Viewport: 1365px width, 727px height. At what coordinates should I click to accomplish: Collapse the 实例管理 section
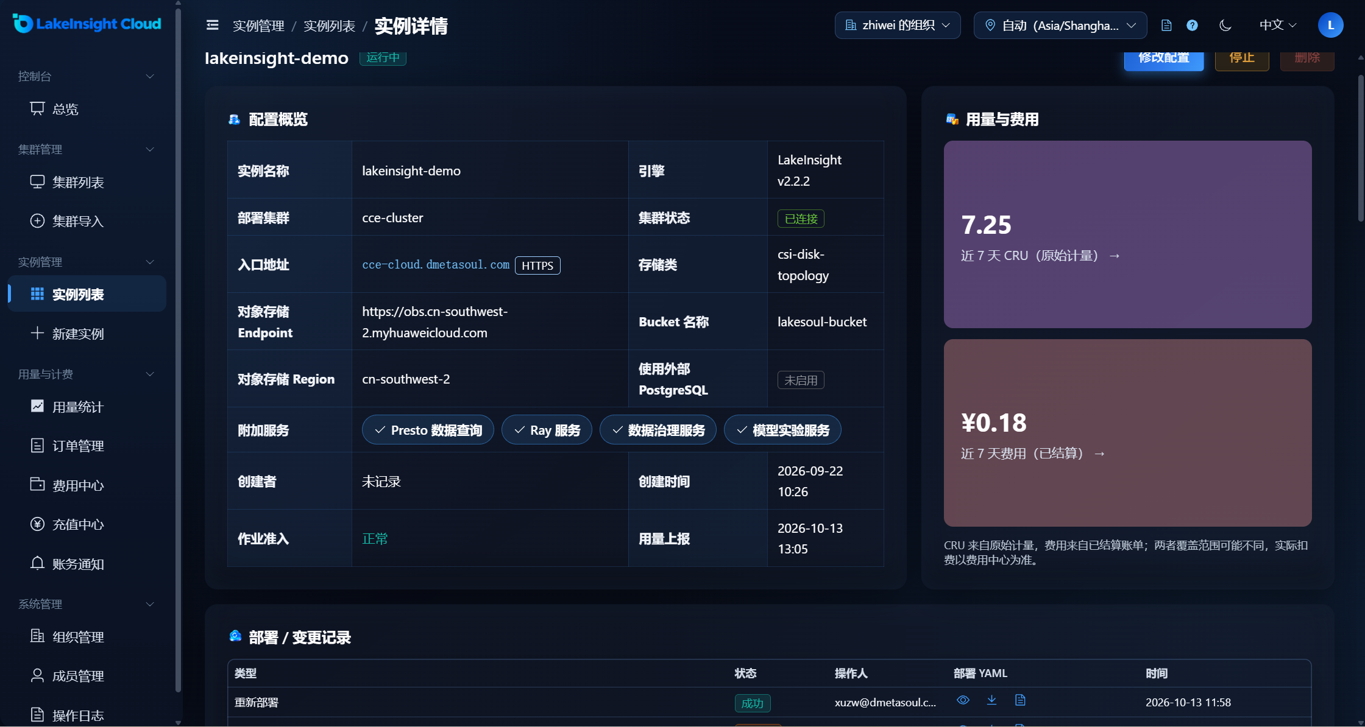(x=87, y=262)
